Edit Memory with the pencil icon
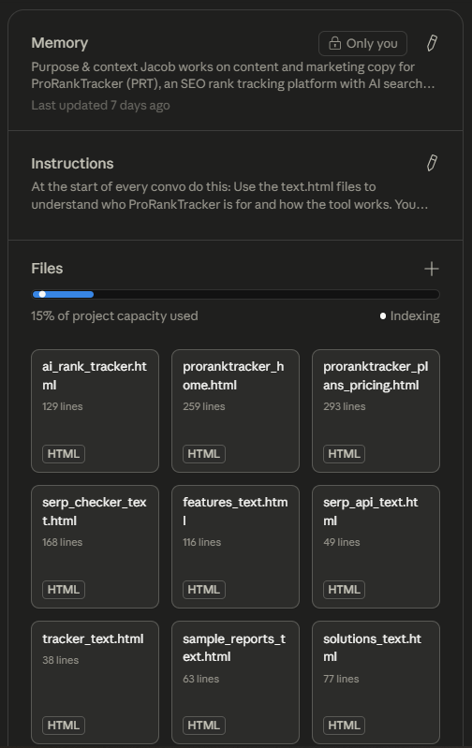472x748 pixels. point(432,43)
